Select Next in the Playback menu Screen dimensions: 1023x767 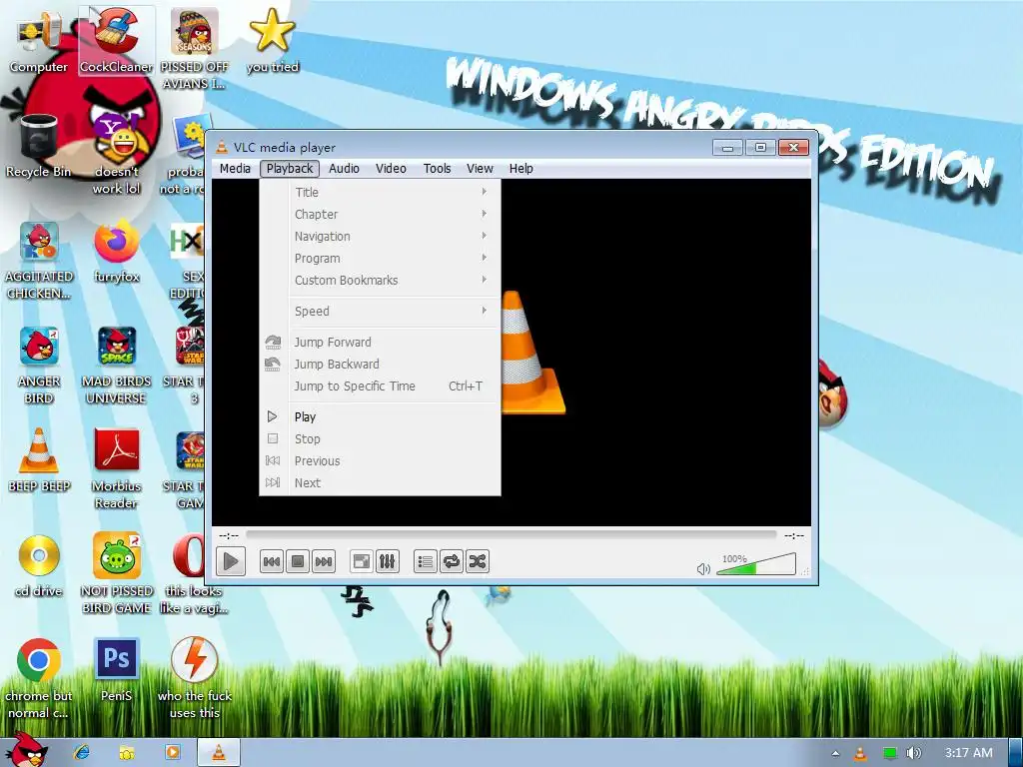click(x=381, y=483)
